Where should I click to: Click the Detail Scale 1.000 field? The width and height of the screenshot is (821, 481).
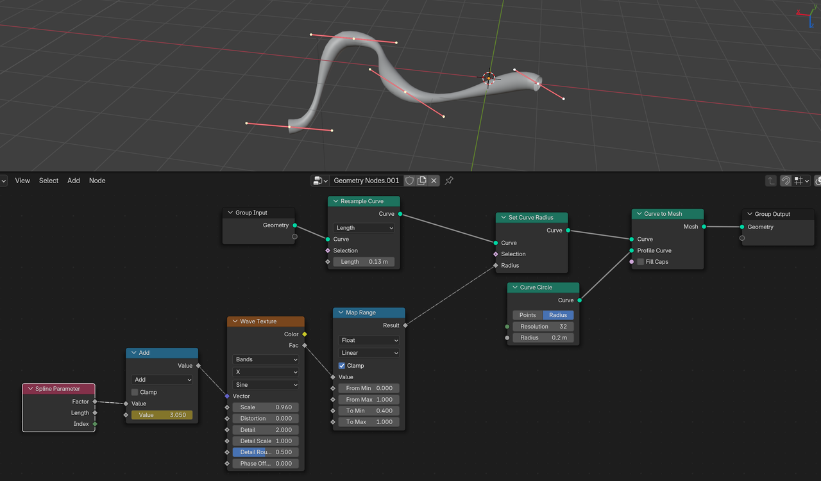point(266,441)
